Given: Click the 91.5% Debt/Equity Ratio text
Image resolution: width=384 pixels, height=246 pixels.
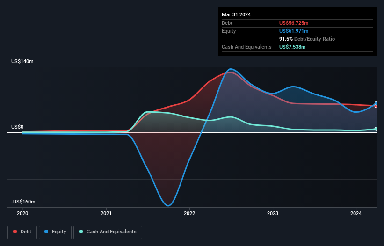Looking at the screenshot, I should click(x=307, y=39).
